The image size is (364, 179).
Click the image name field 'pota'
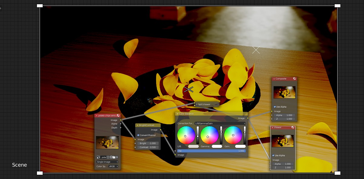click(x=103, y=157)
